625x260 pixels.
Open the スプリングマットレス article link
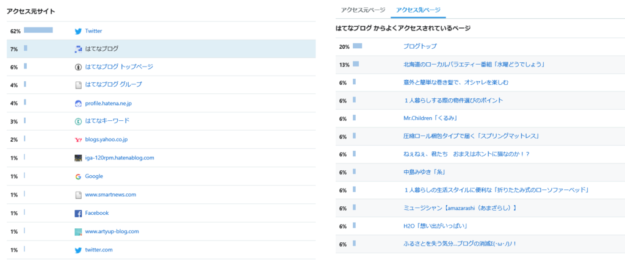pos(472,136)
